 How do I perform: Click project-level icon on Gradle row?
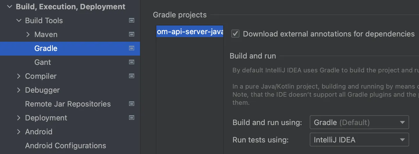[x=132, y=48]
